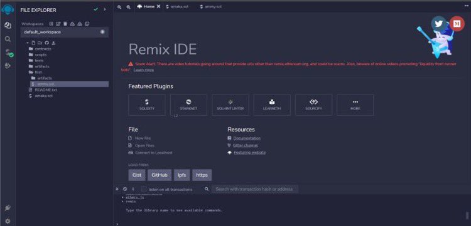Open the SOURCIFY featured plugin
The height and width of the screenshot is (226, 471).
click(313, 105)
